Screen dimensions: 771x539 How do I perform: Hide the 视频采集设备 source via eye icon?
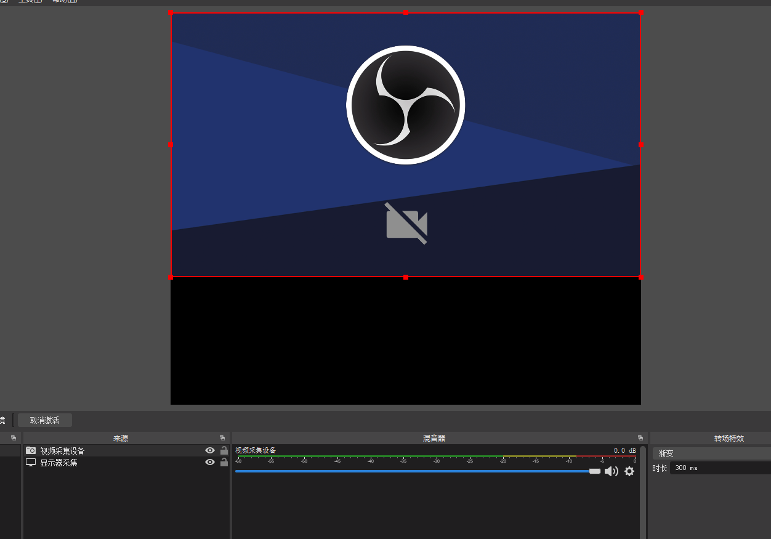pyautogui.click(x=210, y=450)
